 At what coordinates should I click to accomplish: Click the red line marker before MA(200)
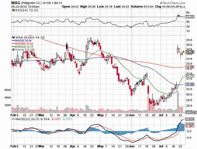click(13, 44)
